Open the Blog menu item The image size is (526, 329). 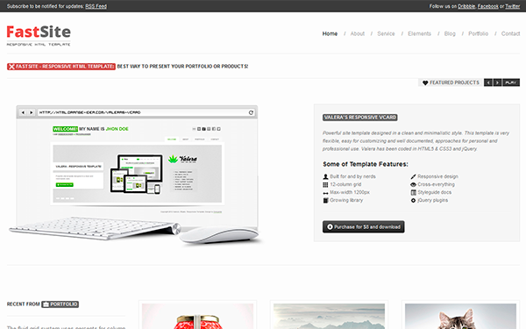click(450, 33)
